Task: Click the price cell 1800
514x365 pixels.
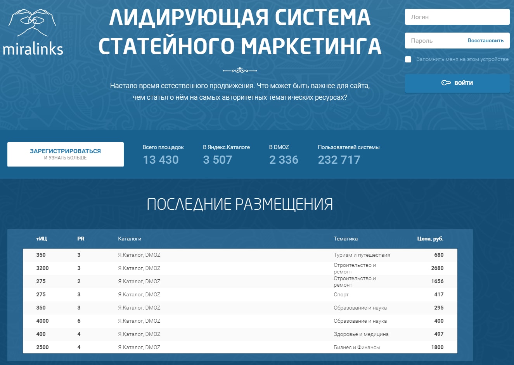Action: click(x=437, y=347)
